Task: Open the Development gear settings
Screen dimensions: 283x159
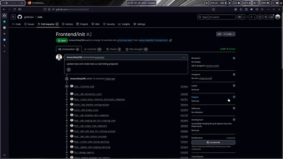Action: [x=234, y=120]
